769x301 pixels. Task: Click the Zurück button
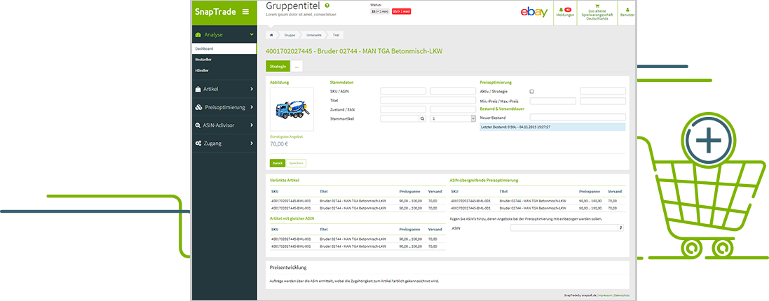point(277,163)
